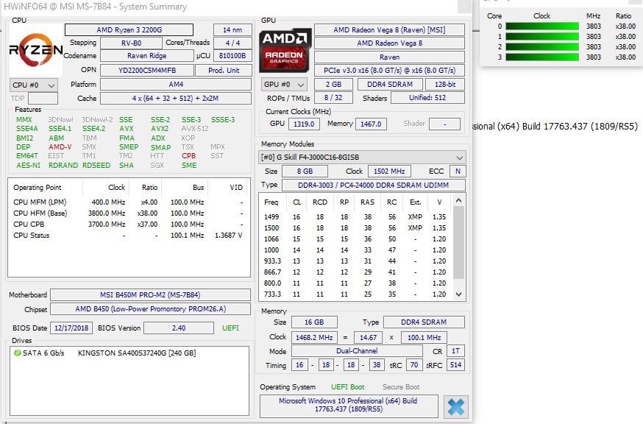Image resolution: width=643 pixels, height=424 pixels.
Task: Click the Freq column header
Action: pyautogui.click(x=271, y=202)
